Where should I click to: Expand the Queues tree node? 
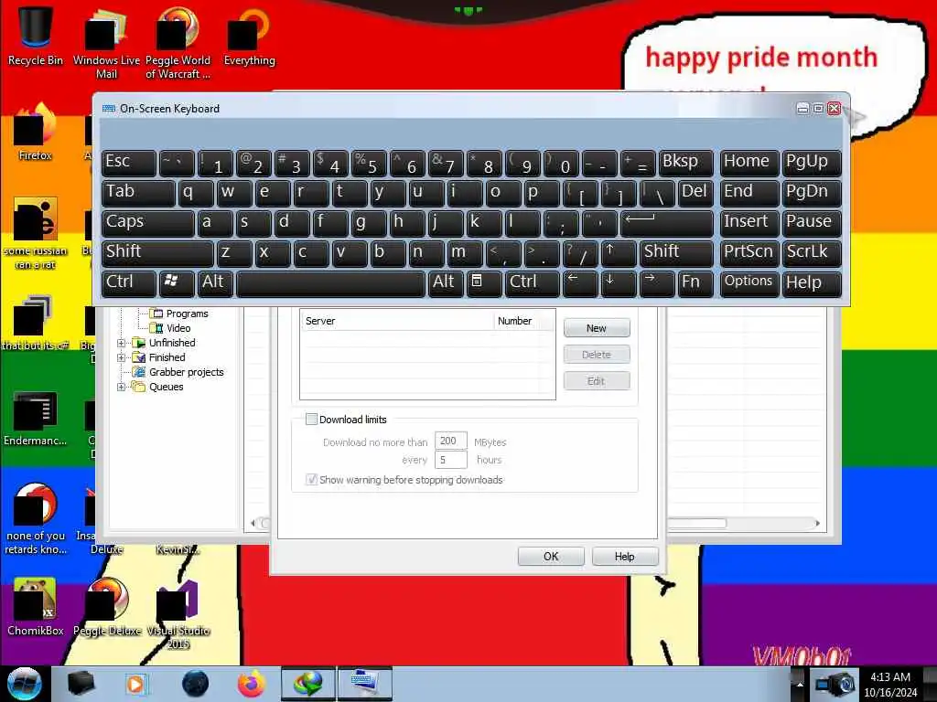[x=122, y=387]
